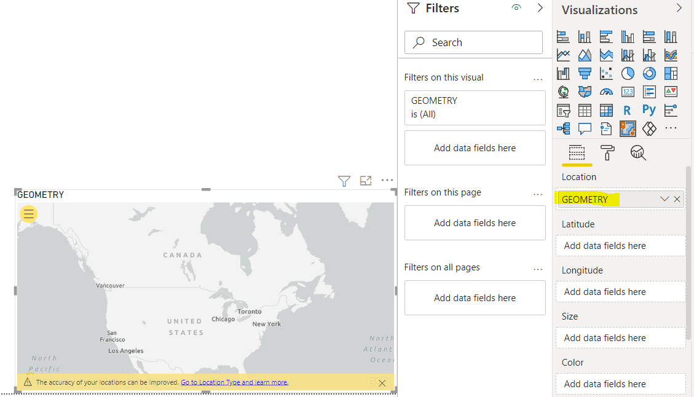This screenshot has width=694, height=397.
Task: Select the Pie chart visualization
Action: click(x=628, y=74)
